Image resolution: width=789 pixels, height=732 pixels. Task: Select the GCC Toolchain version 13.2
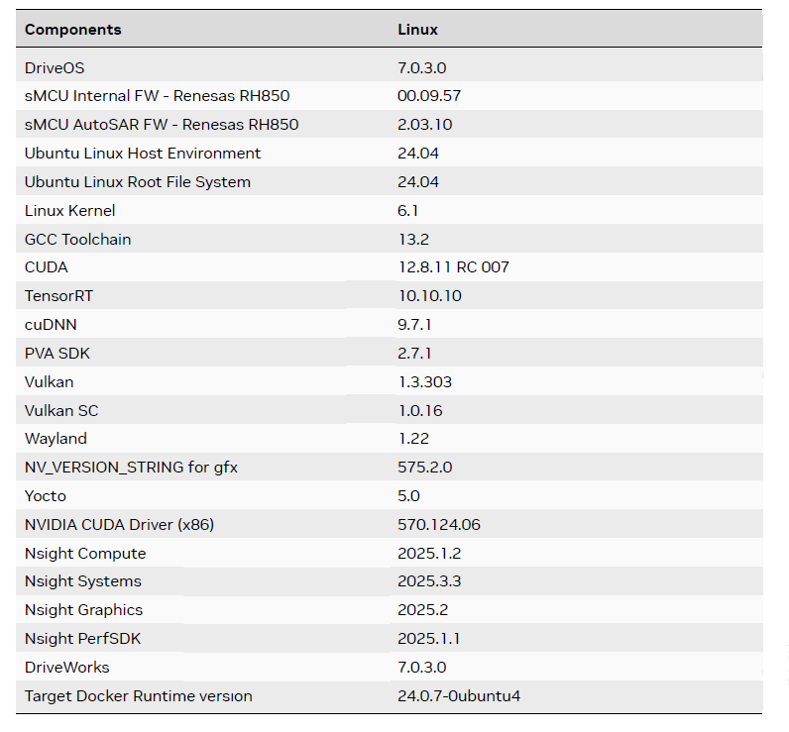pos(412,240)
